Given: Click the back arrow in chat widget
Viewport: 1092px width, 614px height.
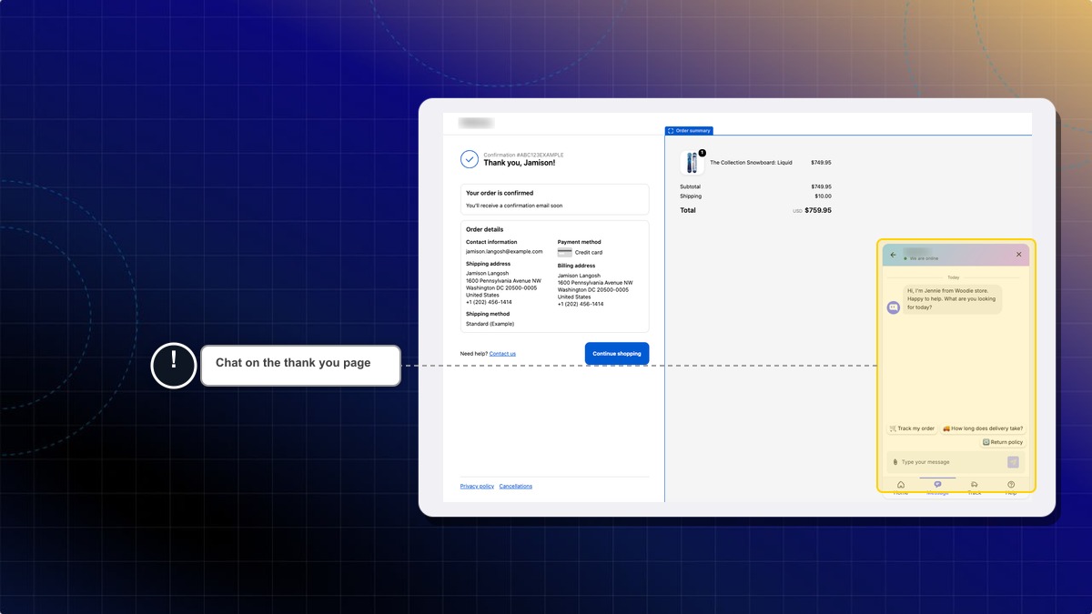Looking at the screenshot, I should click(894, 255).
